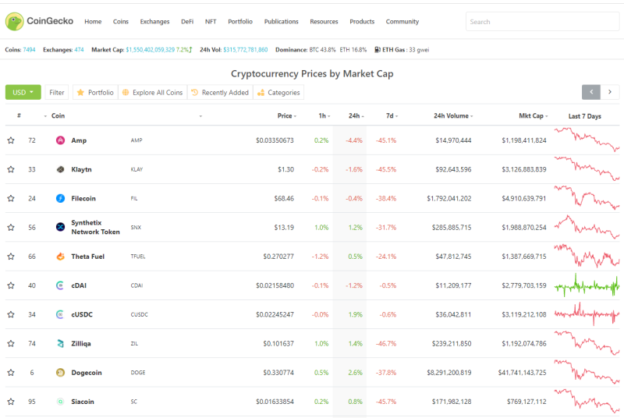Sort table by Price column
The width and height of the screenshot is (624, 418).
tap(287, 115)
